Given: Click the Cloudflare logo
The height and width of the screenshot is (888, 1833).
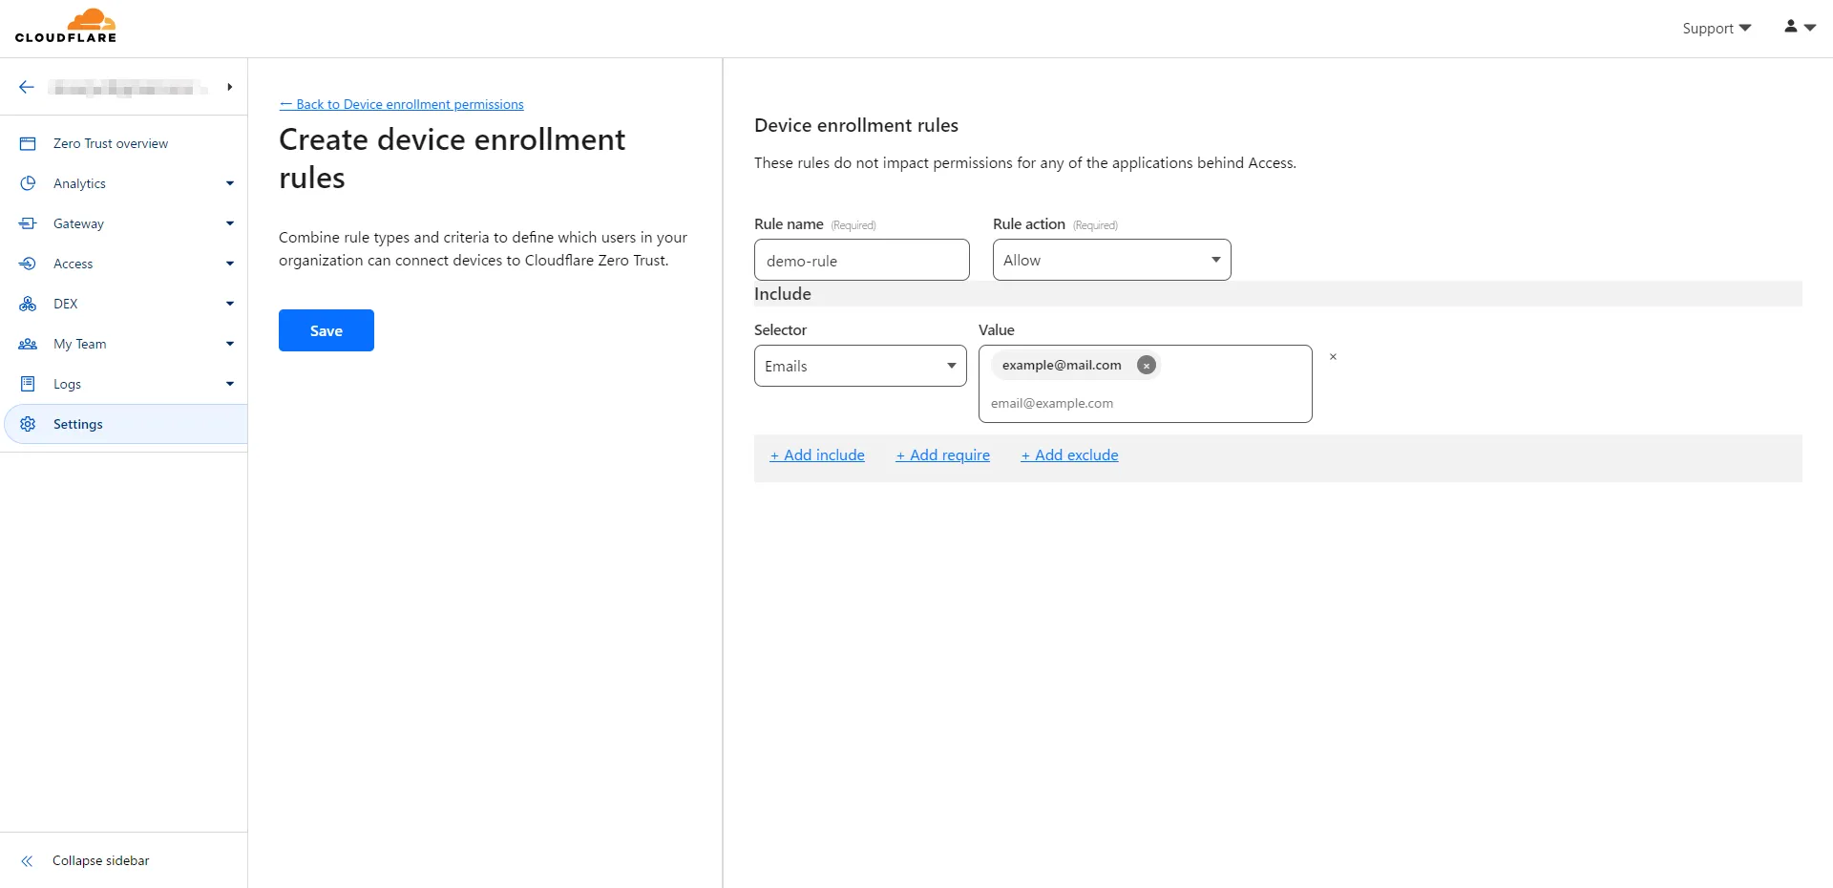Looking at the screenshot, I should click(x=66, y=26).
